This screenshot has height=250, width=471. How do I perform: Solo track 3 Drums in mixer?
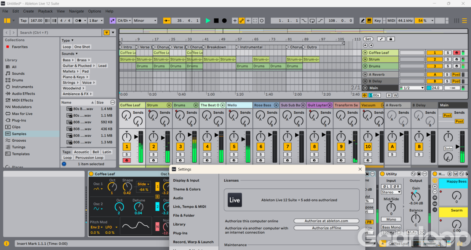[x=180, y=155]
